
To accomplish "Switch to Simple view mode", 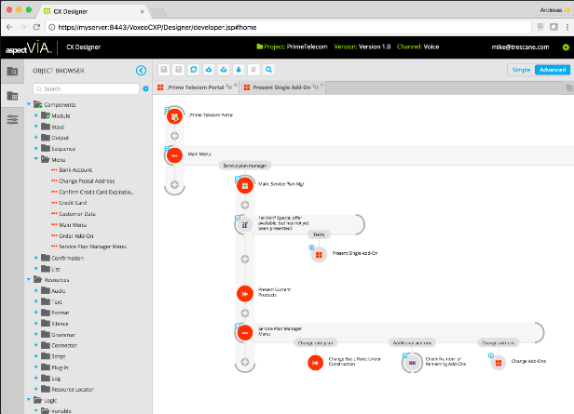I will (x=521, y=70).
